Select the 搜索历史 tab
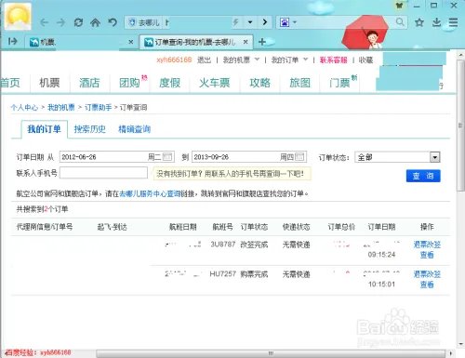 tap(90, 129)
